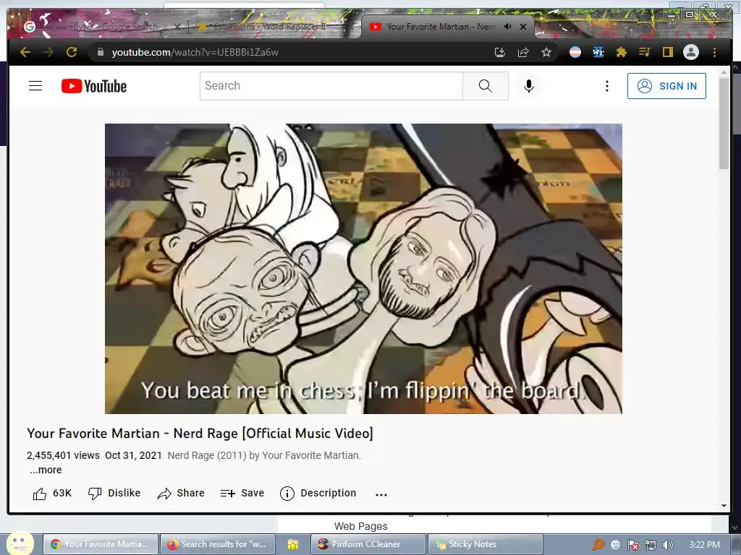Switch to Piriform CCleaner taskbar window

point(368,544)
